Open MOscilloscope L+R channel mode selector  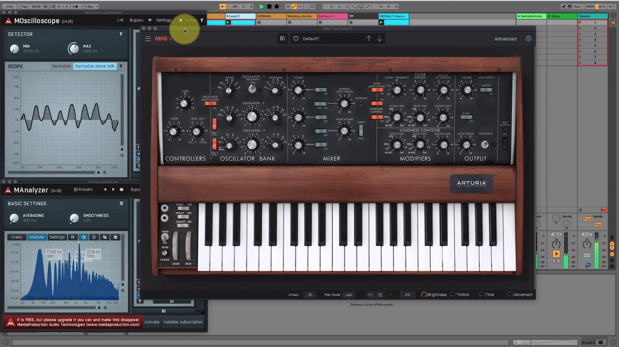coord(120,20)
